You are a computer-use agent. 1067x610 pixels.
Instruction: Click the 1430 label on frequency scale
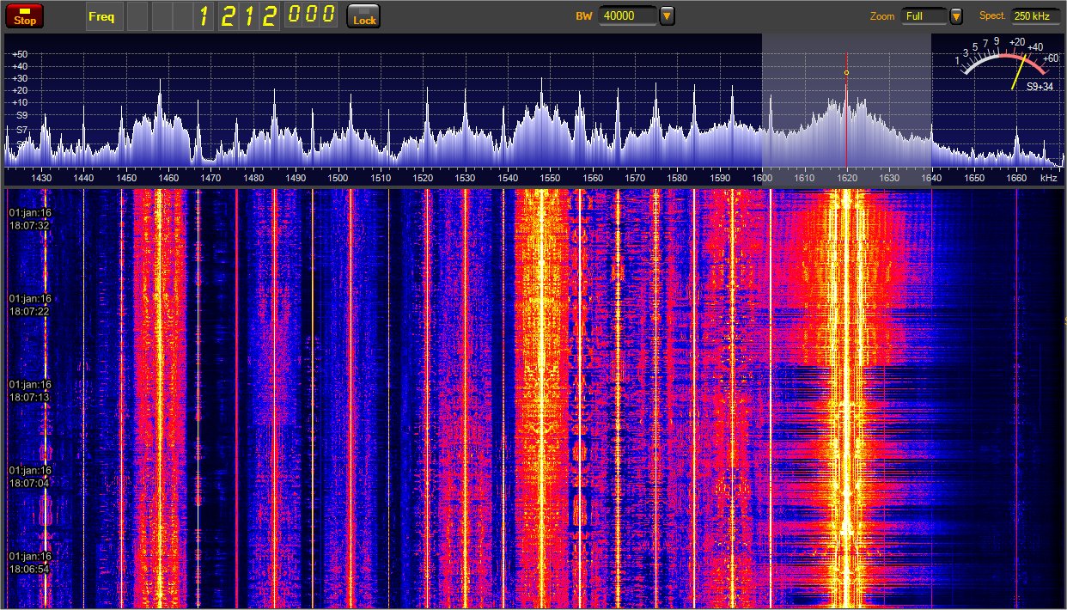[x=41, y=178]
